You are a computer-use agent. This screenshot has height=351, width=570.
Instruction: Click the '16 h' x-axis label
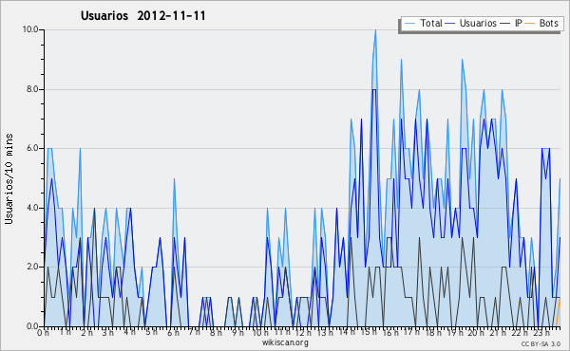pyautogui.click(x=390, y=333)
